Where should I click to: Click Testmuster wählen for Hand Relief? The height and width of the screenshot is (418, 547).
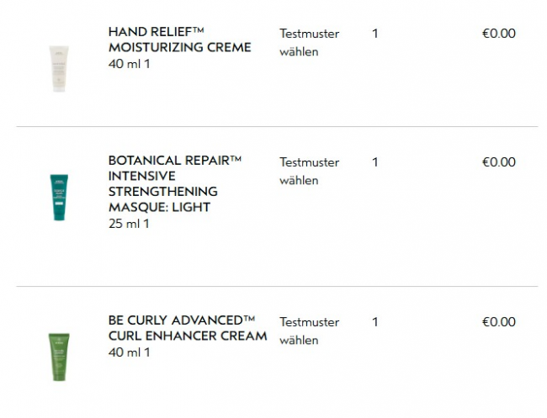[309, 43]
